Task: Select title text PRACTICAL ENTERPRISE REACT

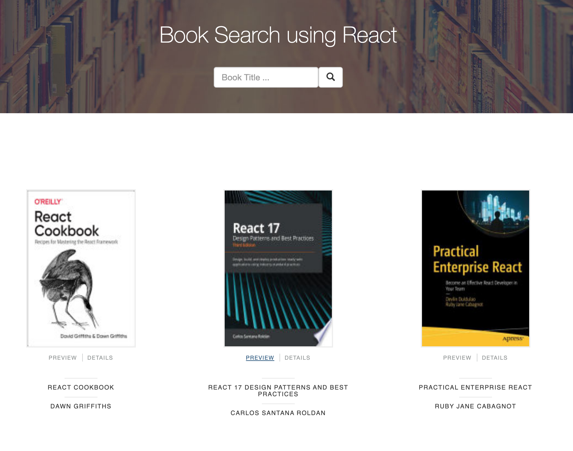Action: [476, 387]
